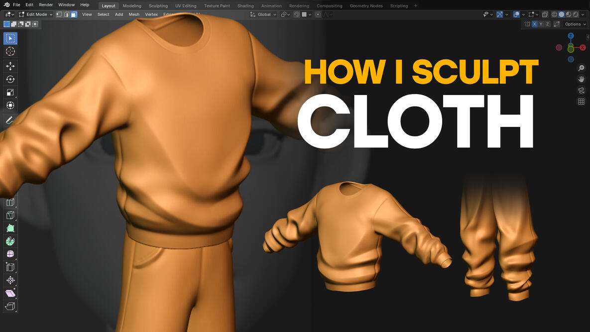Select the Transform tool
This screenshot has height=332, width=590.
click(10, 105)
